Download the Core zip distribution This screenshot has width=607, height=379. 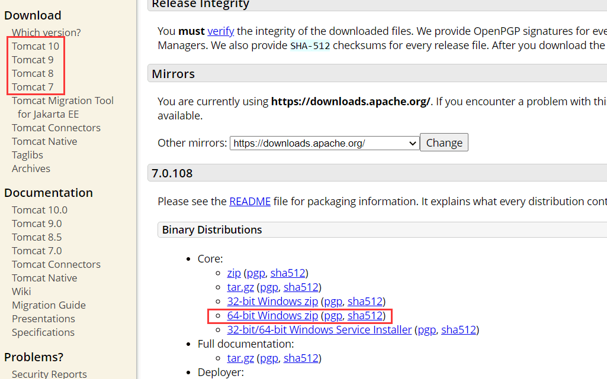click(x=234, y=273)
